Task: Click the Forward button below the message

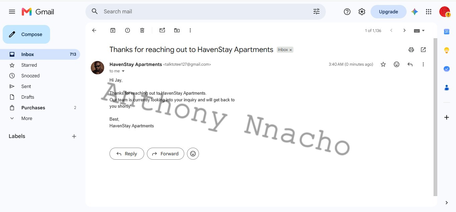Action: pyautogui.click(x=166, y=154)
